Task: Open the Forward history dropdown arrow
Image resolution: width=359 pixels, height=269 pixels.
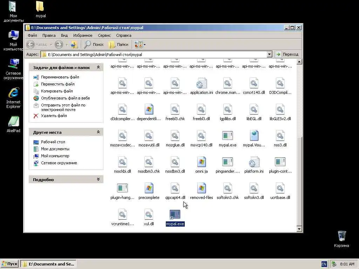Action: 67,44
